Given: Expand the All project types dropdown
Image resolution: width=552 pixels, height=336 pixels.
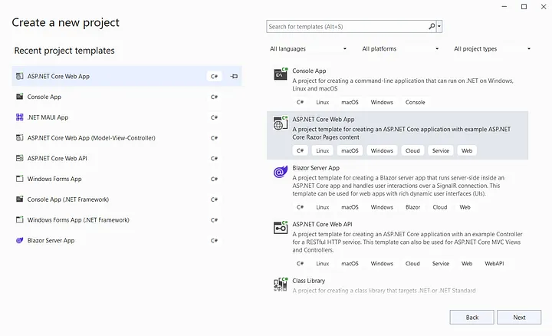Looking at the screenshot, I should [x=492, y=49].
